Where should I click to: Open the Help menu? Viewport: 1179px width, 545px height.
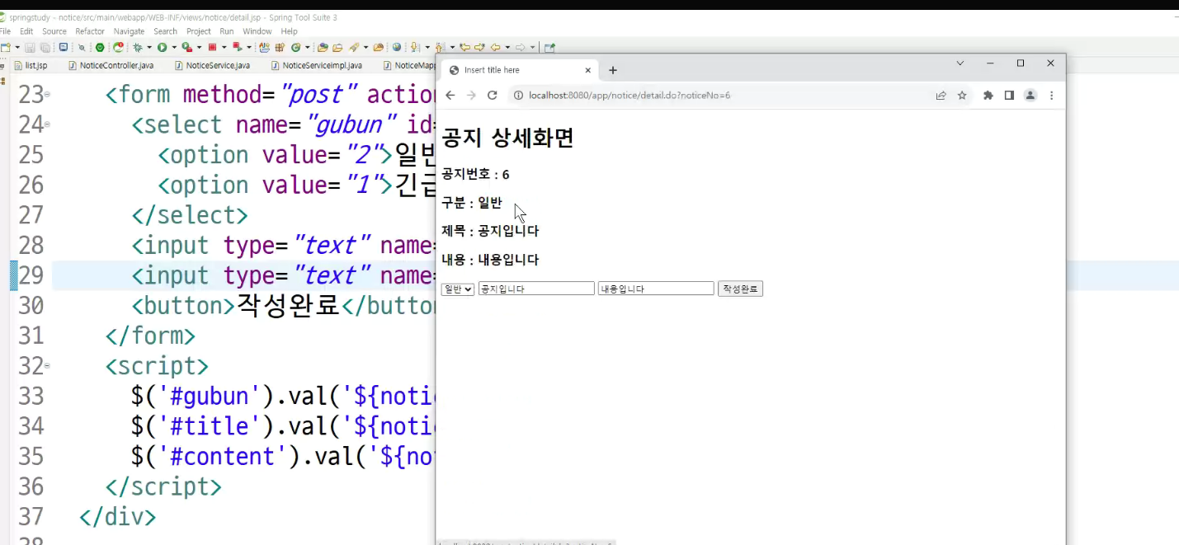289,31
